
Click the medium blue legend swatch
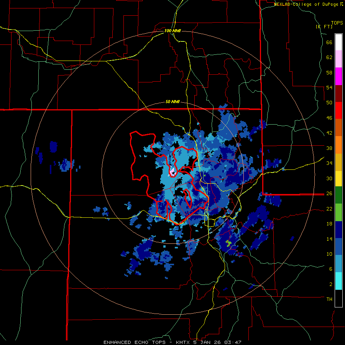click(338, 246)
